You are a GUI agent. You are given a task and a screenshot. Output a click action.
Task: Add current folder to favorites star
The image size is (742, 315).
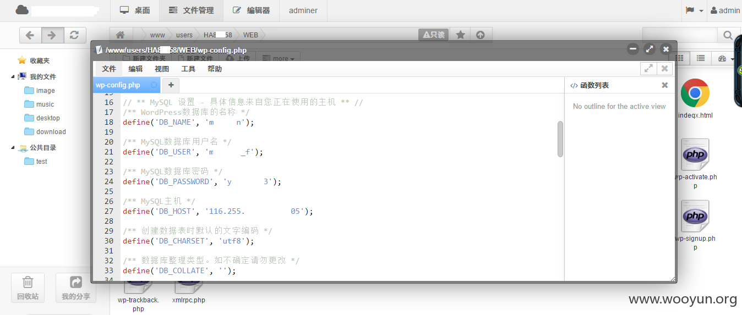click(461, 35)
